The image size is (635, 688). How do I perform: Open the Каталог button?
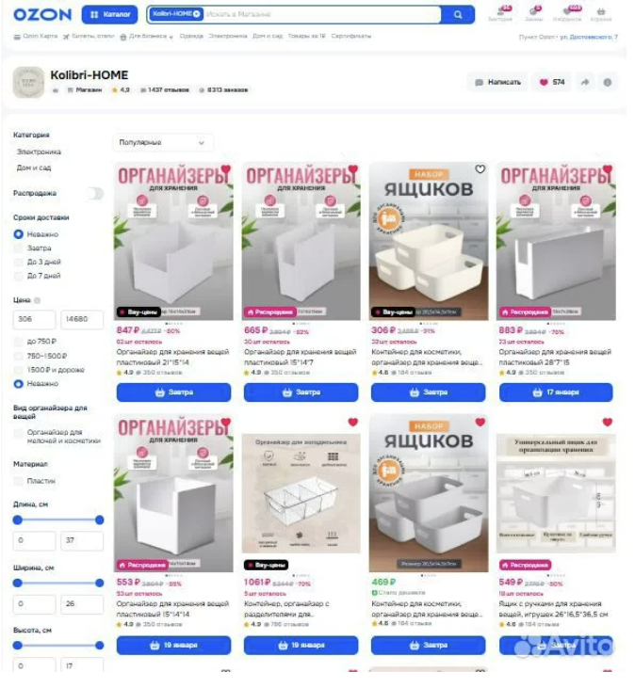[110, 14]
